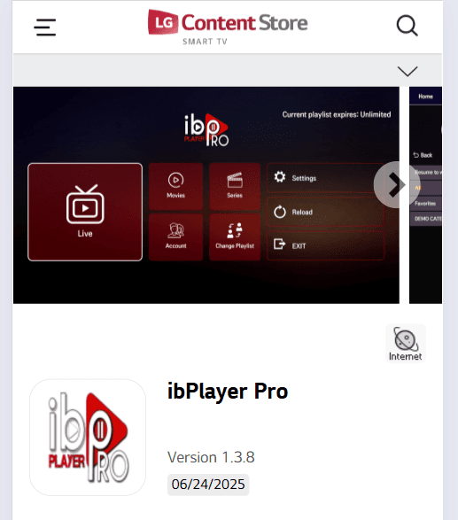Click the 06/24/2025 date badge

(208, 485)
